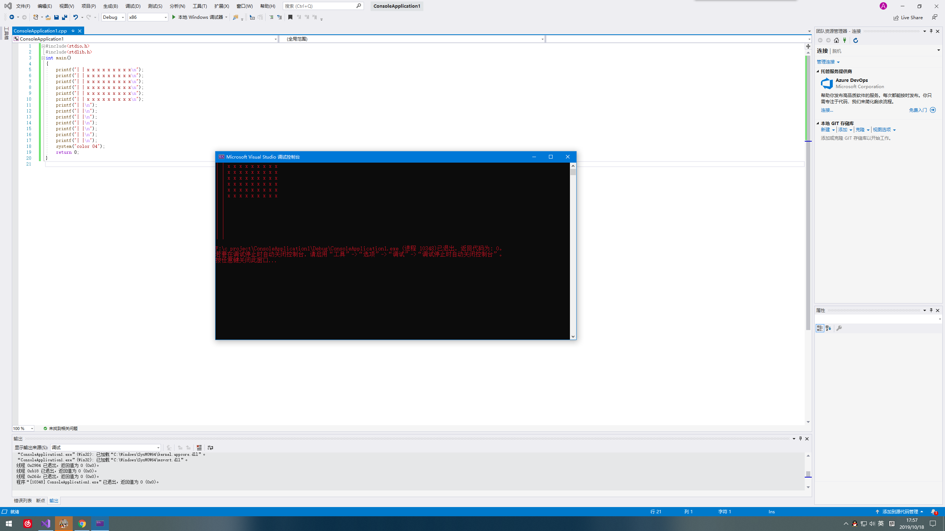
Task: Toggle bookmark using the bookmark icon
Action: pos(290,17)
